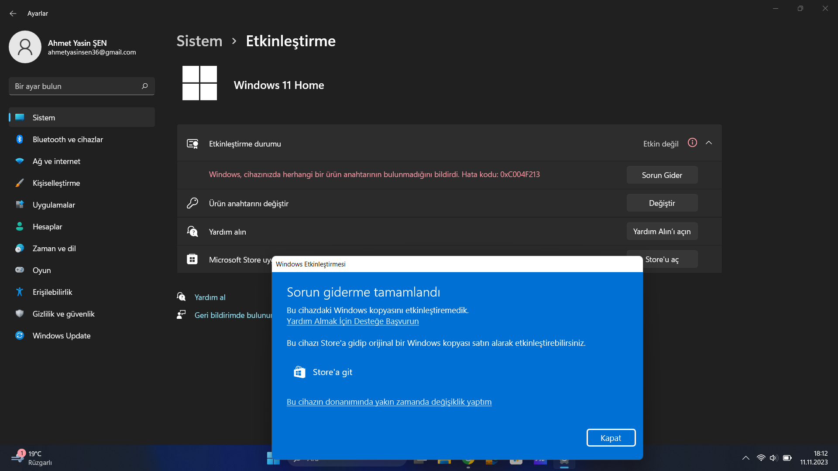
Task: Click the user profile avatar icon
Action: pos(25,47)
